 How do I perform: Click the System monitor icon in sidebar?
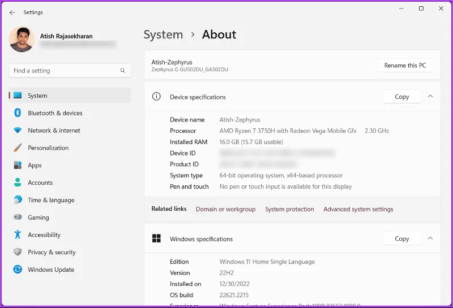[x=18, y=96]
